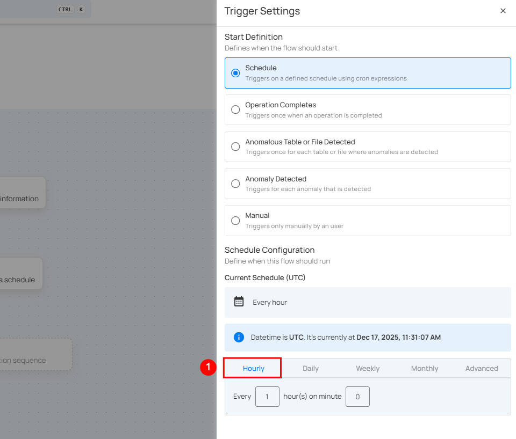This screenshot has height=439, width=516.
Task: Open the Monthly schedule tab
Action: (x=425, y=368)
